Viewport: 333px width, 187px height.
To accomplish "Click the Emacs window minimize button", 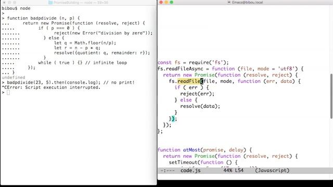I will click(166, 2).
